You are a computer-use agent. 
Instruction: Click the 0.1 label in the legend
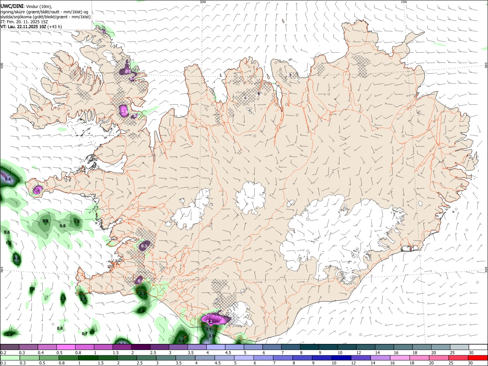tap(3, 363)
